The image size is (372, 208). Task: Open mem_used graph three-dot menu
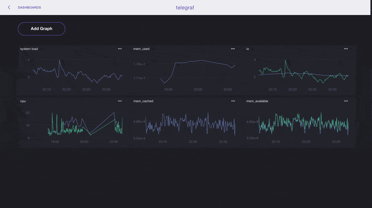233,49
